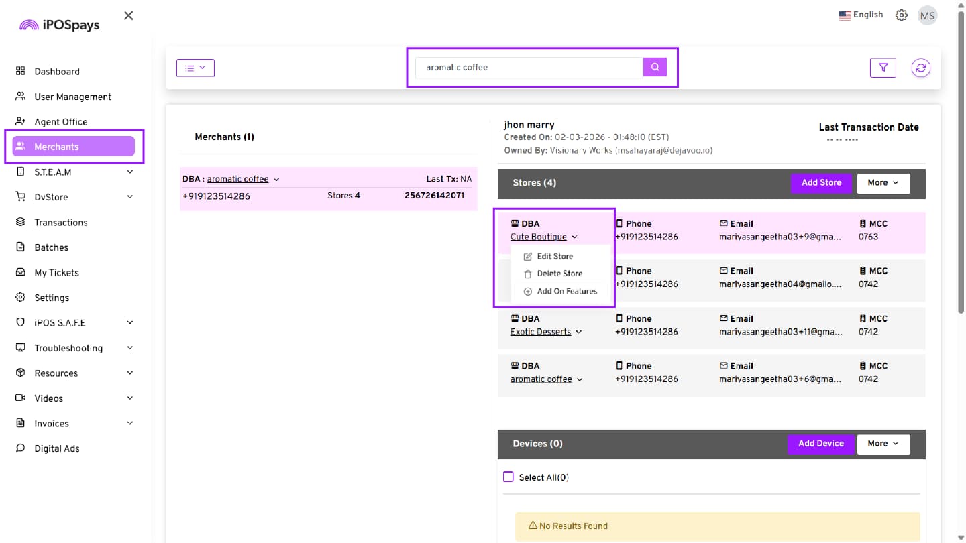The image size is (966, 543).
Task: Click the magnifier search button
Action: [x=655, y=67]
